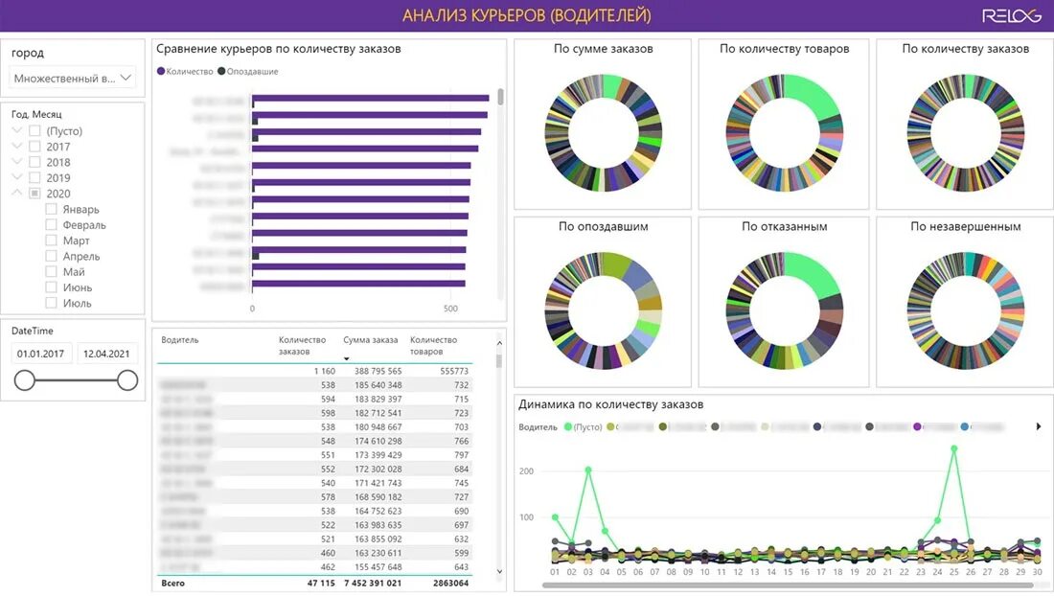Click the green (Пусто) driver legend marker
This screenshot has height=596, width=1054.
pos(568,426)
